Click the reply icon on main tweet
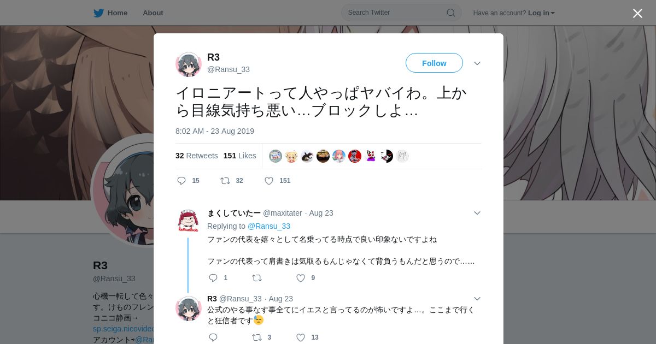 [181, 181]
